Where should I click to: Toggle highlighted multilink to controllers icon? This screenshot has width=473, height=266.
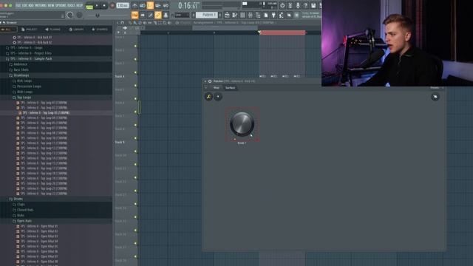click(157, 15)
